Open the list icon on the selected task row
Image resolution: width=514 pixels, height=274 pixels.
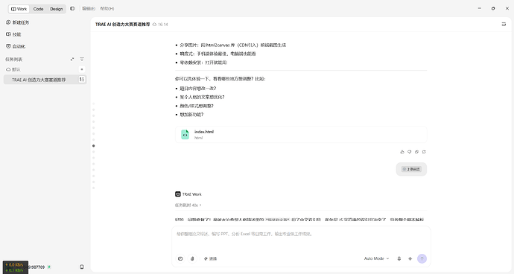click(x=82, y=80)
